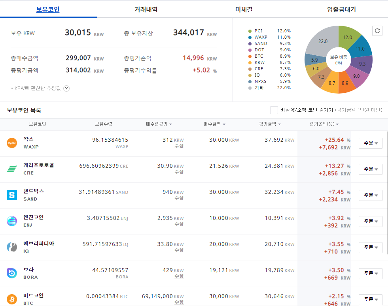Click the BTC orange legend dot
Viewport: 388px width, 306px height.
[x=250, y=56]
